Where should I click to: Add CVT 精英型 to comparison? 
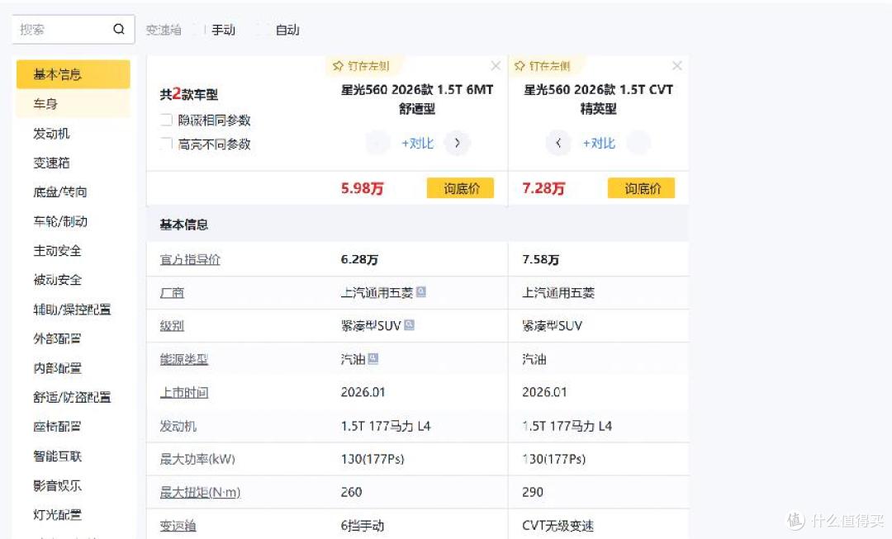(x=599, y=144)
